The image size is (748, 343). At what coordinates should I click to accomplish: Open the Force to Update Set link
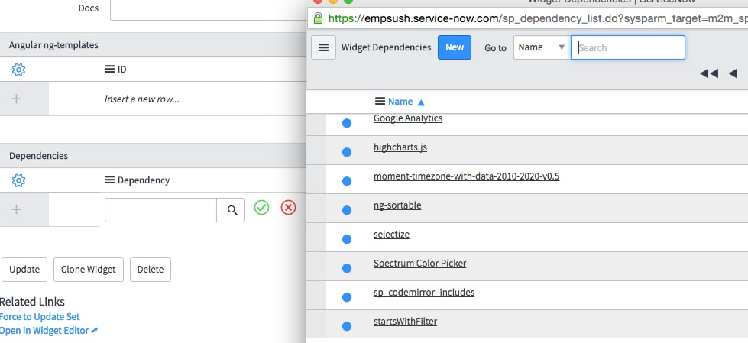40,317
